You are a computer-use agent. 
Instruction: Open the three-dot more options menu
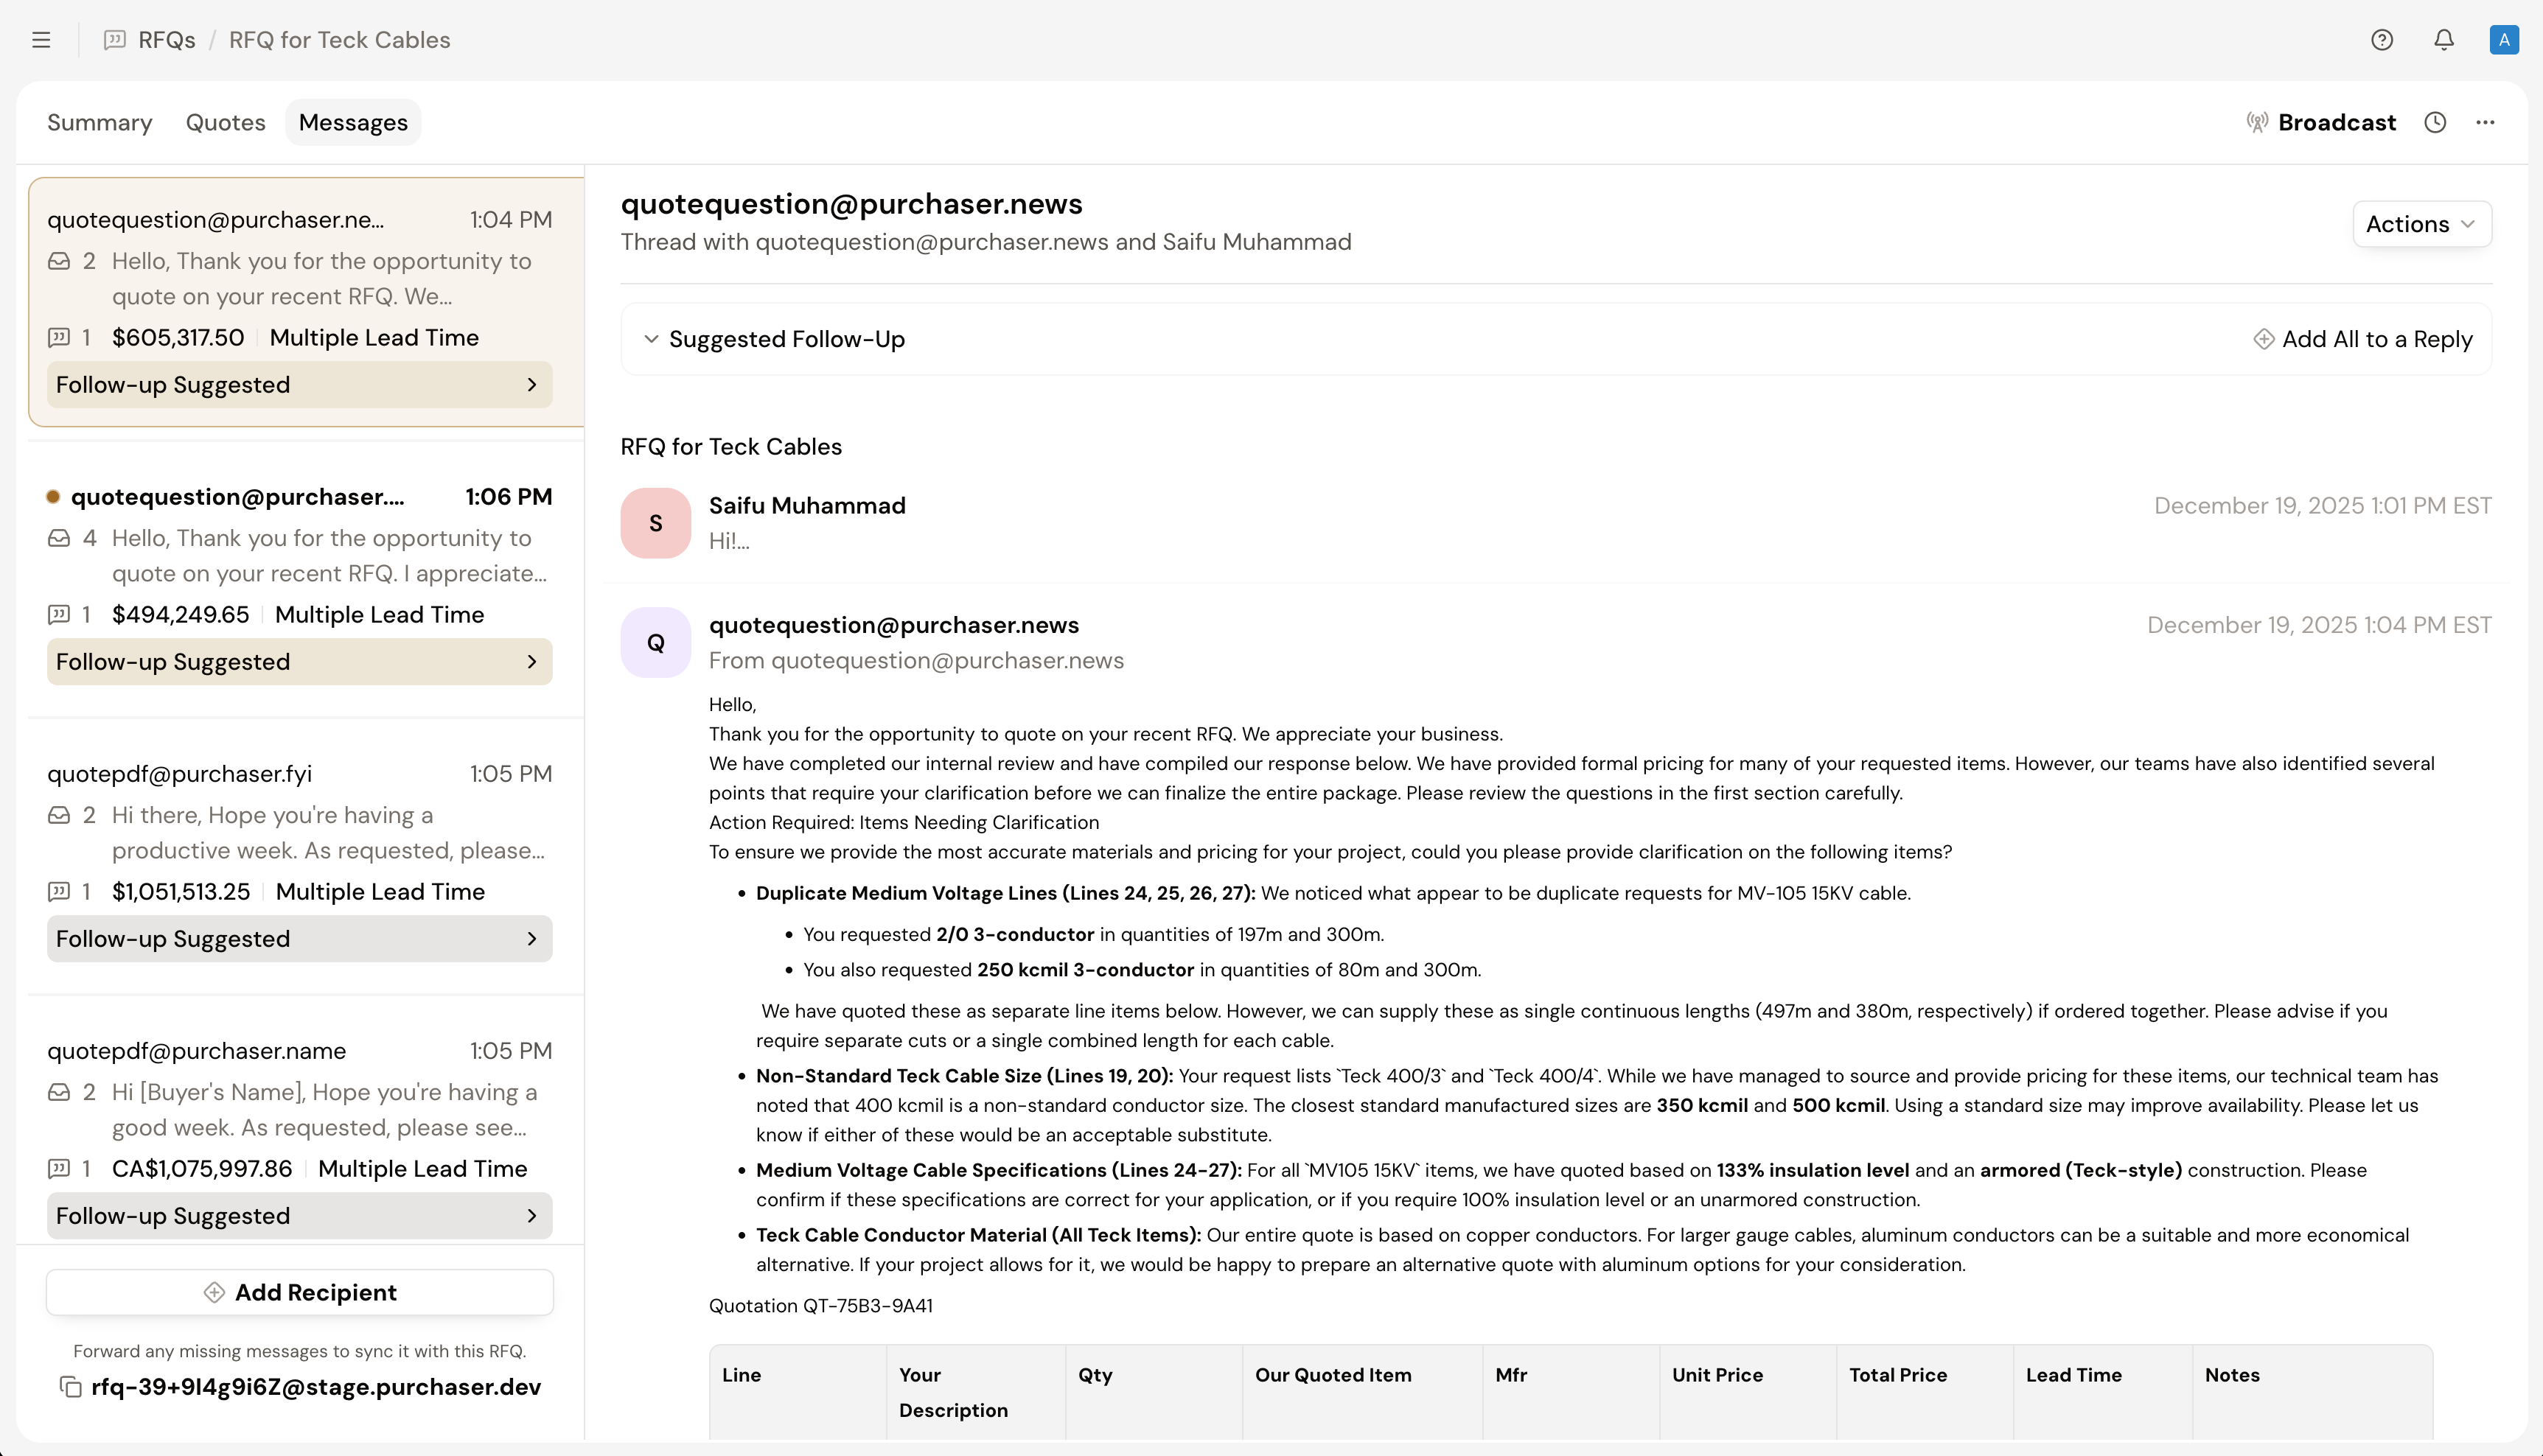coord(2485,122)
